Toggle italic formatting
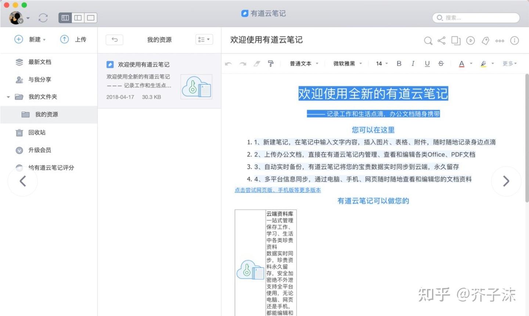529x316 pixels. coord(413,64)
